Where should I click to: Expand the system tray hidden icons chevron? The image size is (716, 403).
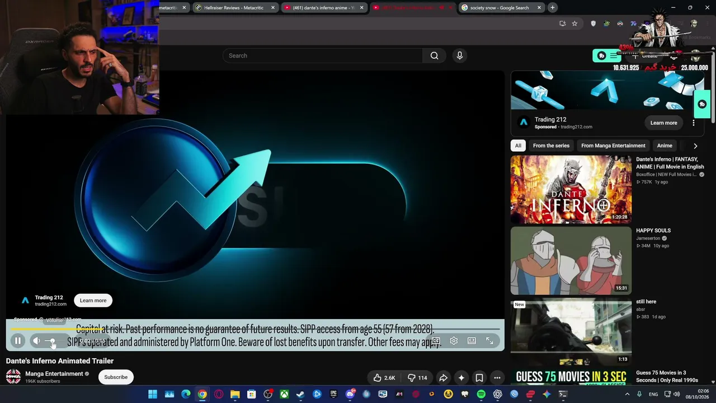[628, 394]
